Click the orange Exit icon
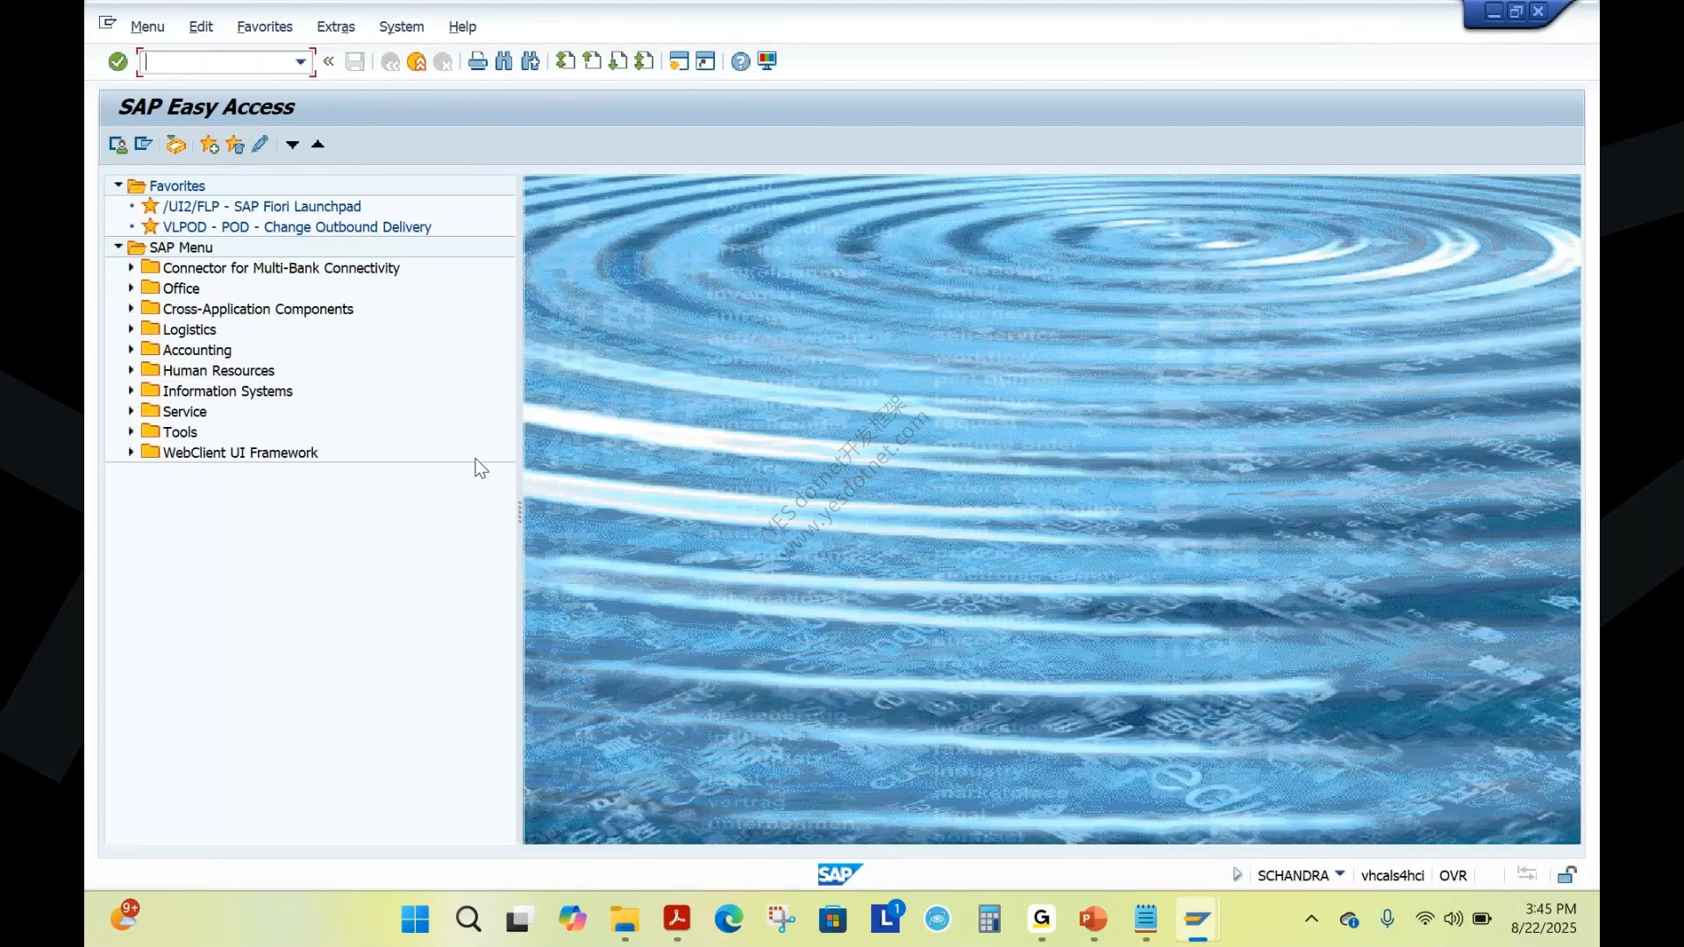1684x947 pixels. tap(417, 61)
